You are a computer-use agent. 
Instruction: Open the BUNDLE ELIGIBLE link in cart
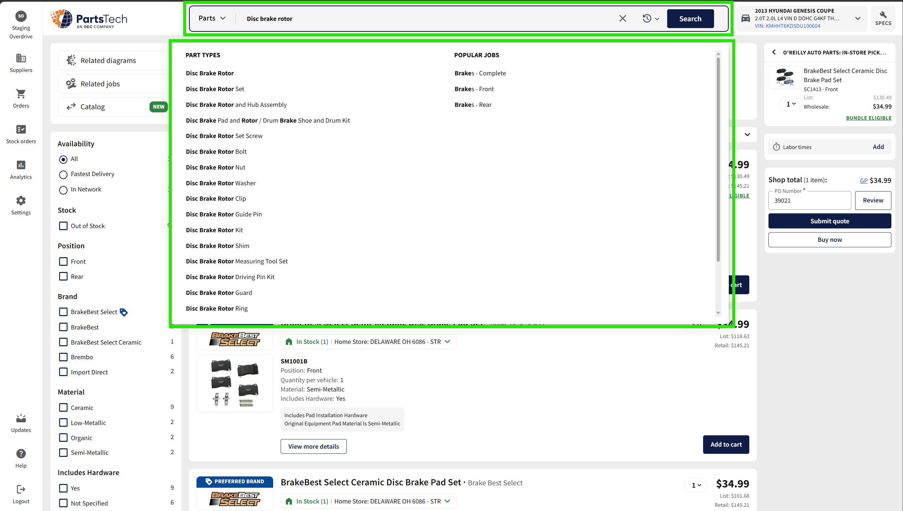click(869, 118)
